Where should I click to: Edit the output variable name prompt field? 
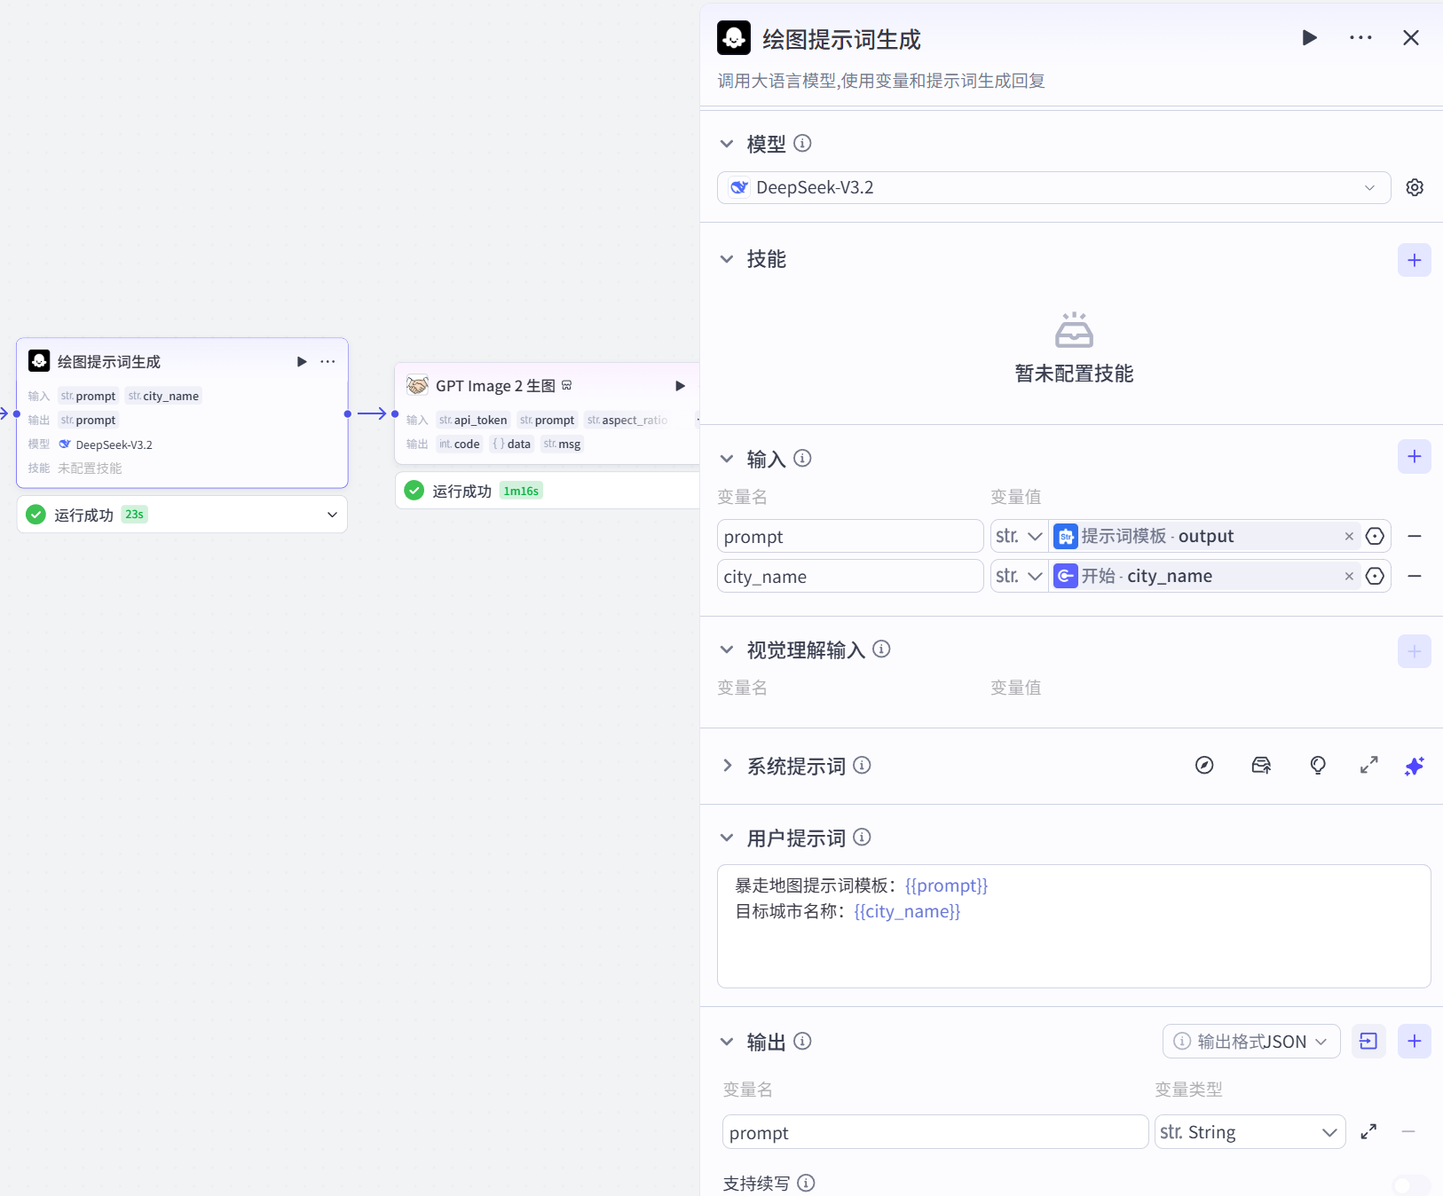click(x=935, y=1133)
